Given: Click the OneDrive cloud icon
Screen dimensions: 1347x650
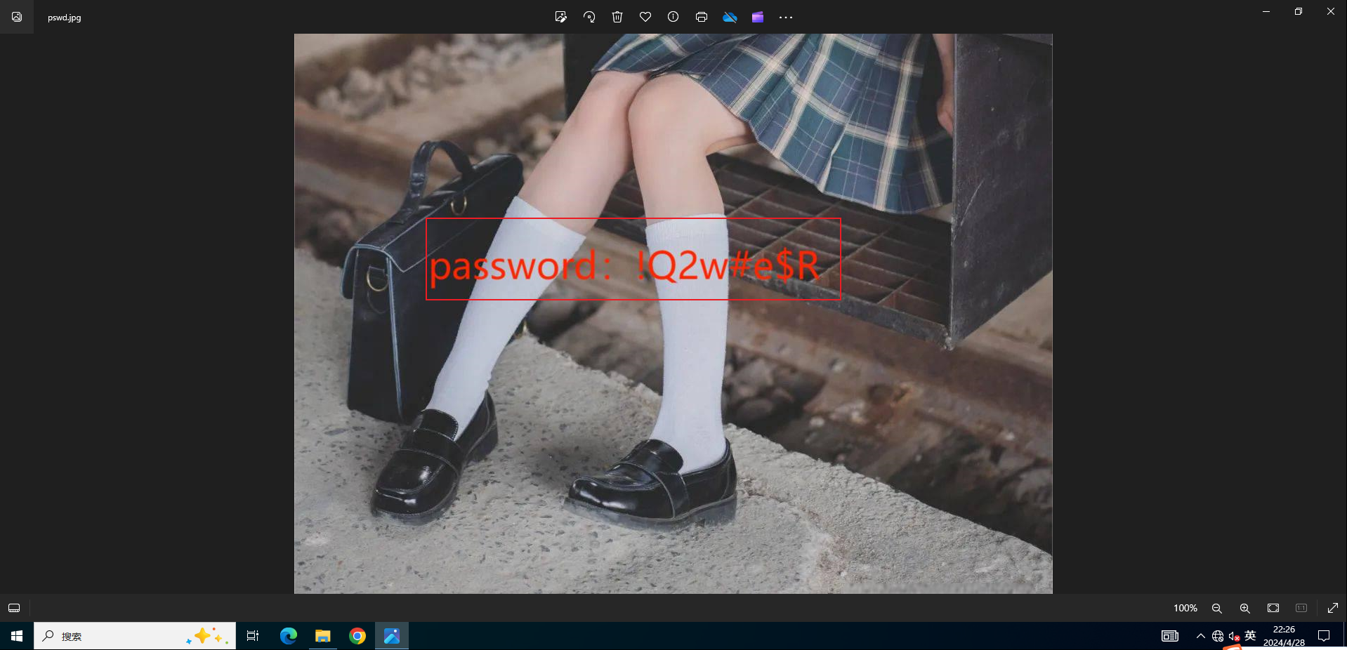Looking at the screenshot, I should pos(730,17).
